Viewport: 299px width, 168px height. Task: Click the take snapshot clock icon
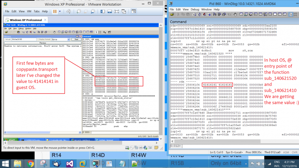click(78, 11)
